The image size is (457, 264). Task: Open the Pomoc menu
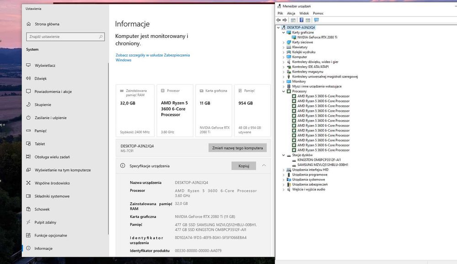click(318, 13)
